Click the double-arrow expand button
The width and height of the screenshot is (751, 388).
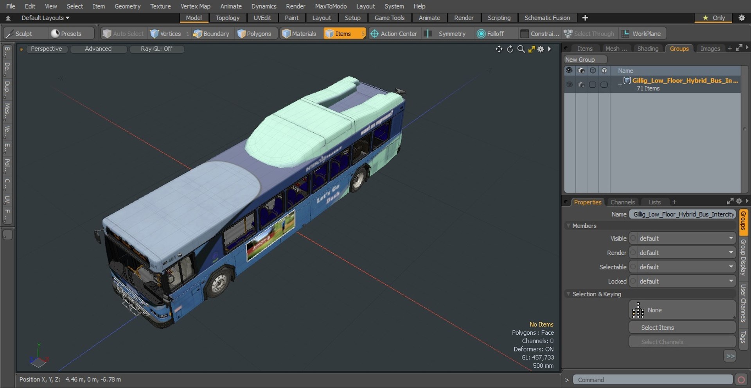pyautogui.click(x=730, y=356)
